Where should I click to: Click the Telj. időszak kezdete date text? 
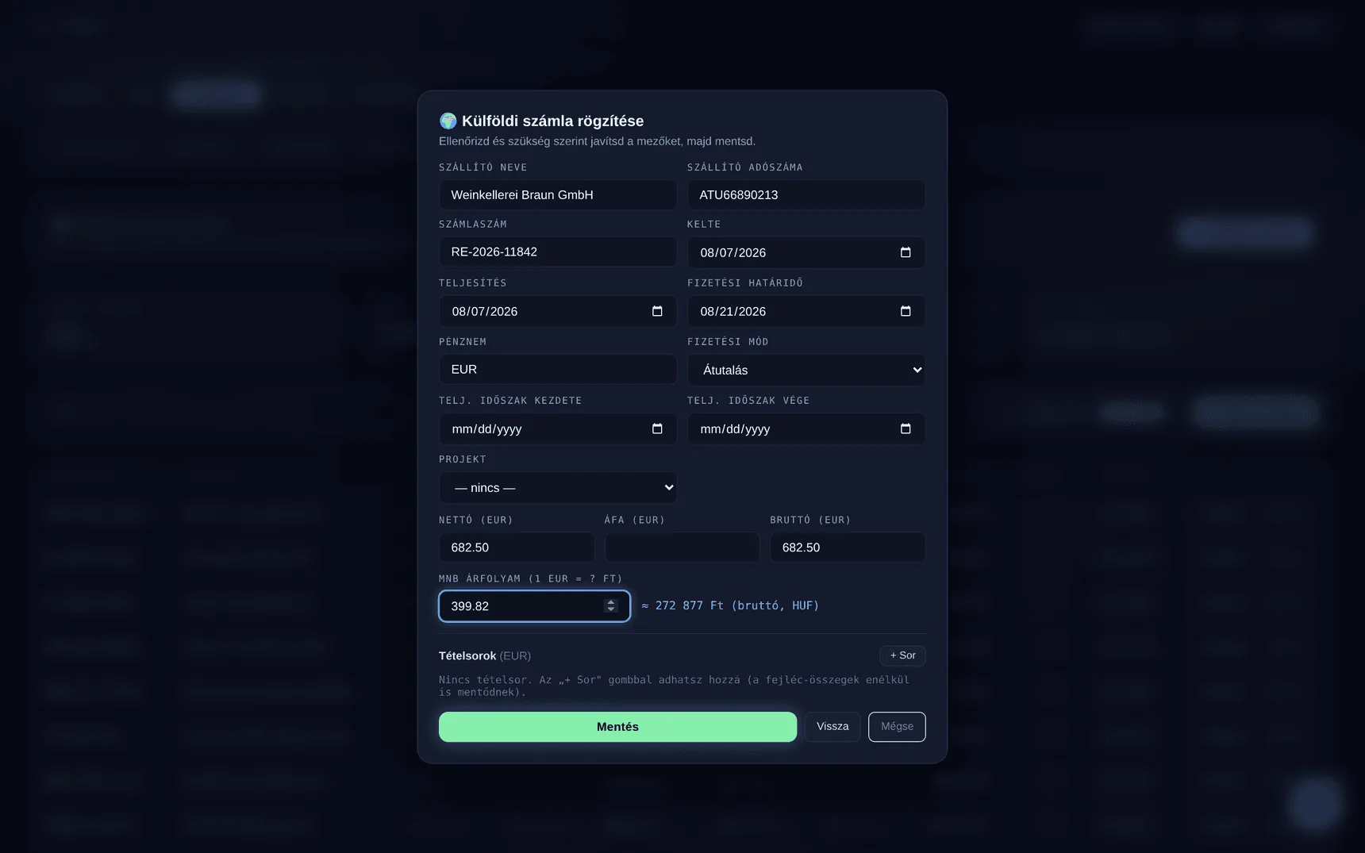(486, 428)
